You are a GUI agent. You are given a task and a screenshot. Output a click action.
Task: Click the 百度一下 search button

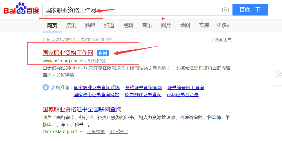(x=250, y=10)
